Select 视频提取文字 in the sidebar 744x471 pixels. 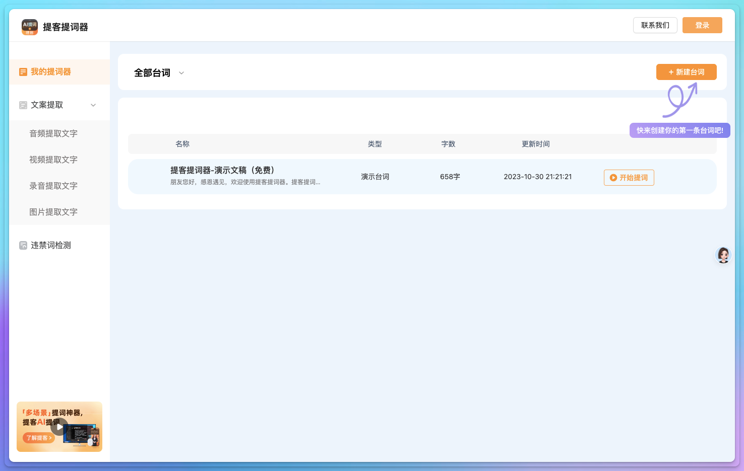pyautogui.click(x=53, y=160)
